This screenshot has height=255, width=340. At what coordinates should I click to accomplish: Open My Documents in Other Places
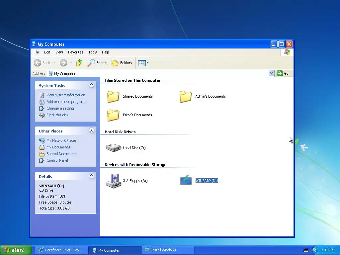click(58, 147)
